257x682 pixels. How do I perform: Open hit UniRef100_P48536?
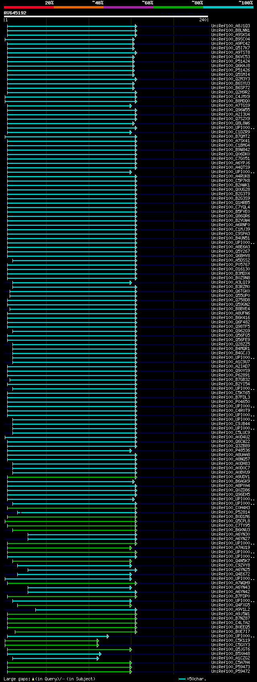tap(230, 451)
